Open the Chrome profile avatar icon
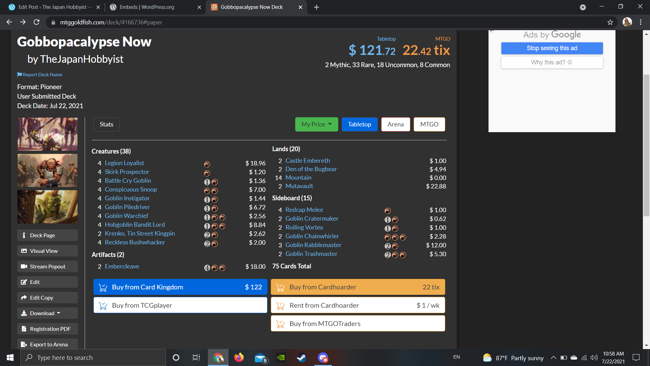This screenshot has width=650, height=366. click(x=627, y=22)
